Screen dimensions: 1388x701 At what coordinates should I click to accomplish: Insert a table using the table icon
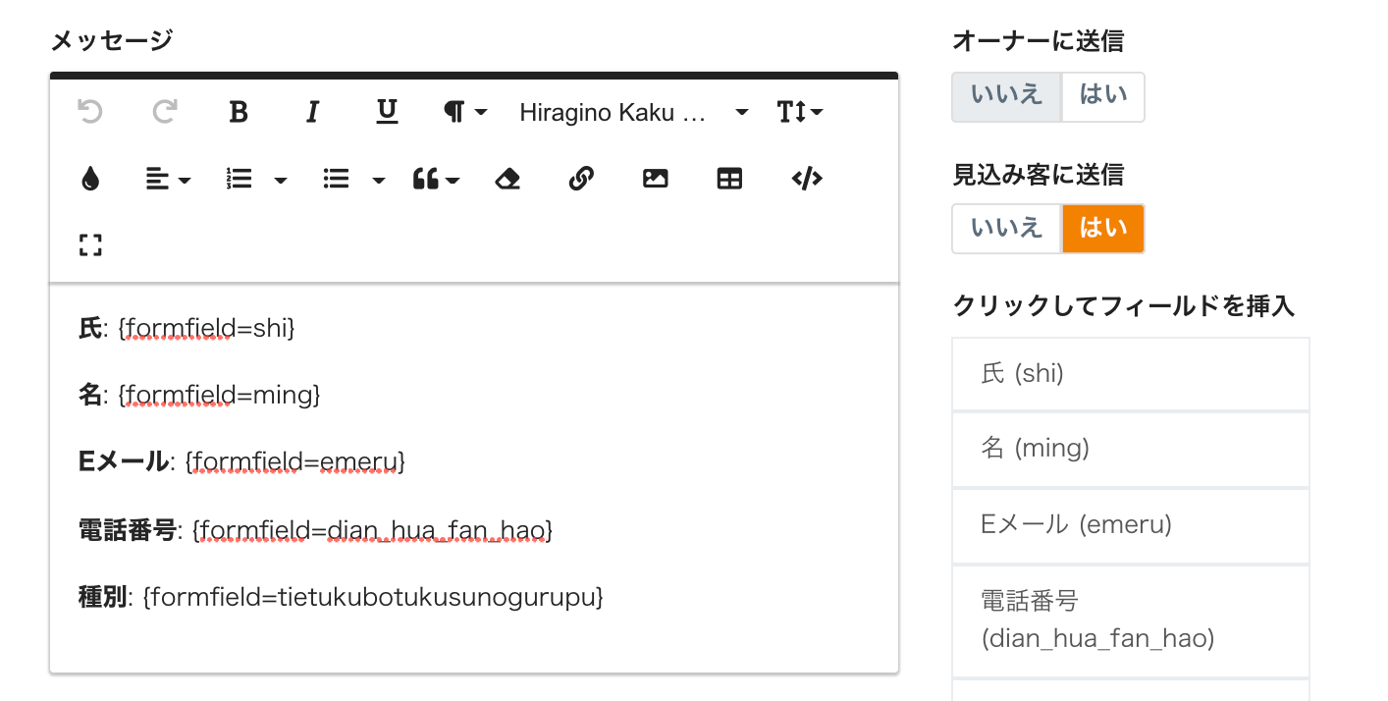[729, 179]
